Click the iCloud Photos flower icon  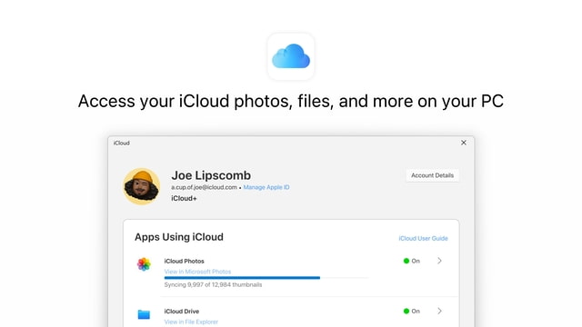pyautogui.click(x=144, y=264)
